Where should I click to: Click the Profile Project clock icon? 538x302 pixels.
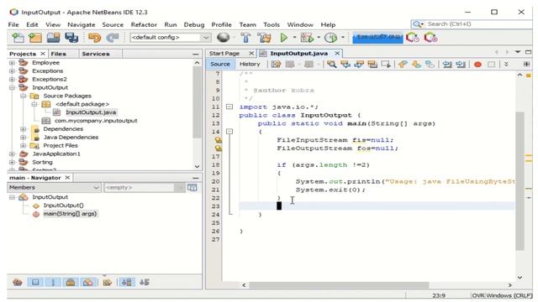pyautogui.click(x=330, y=38)
